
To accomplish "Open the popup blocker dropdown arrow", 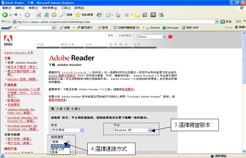I will tap(143, 28).
